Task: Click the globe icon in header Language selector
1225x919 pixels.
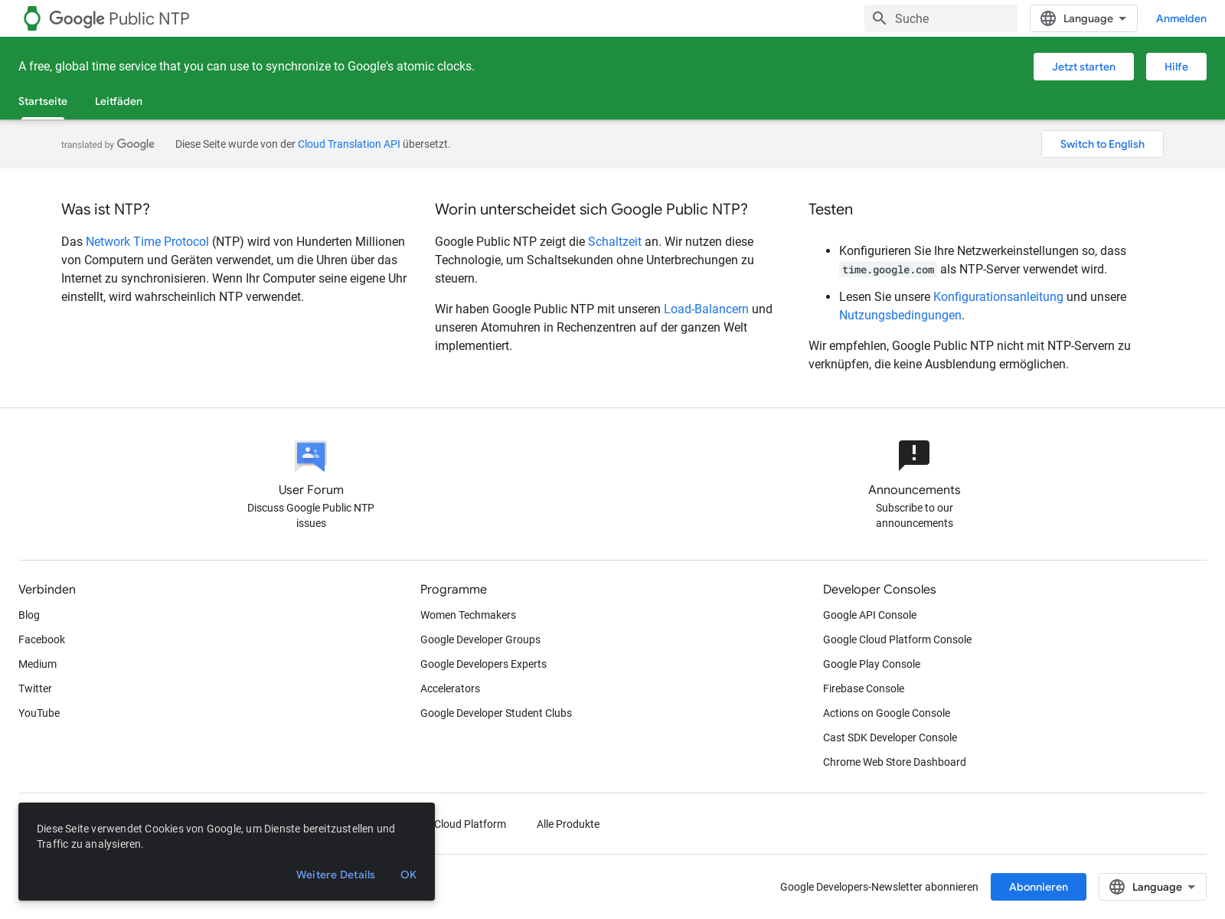Action: (x=1048, y=18)
